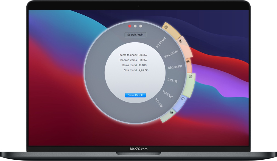Click the MacZG.com label at the bottom

tap(138, 149)
